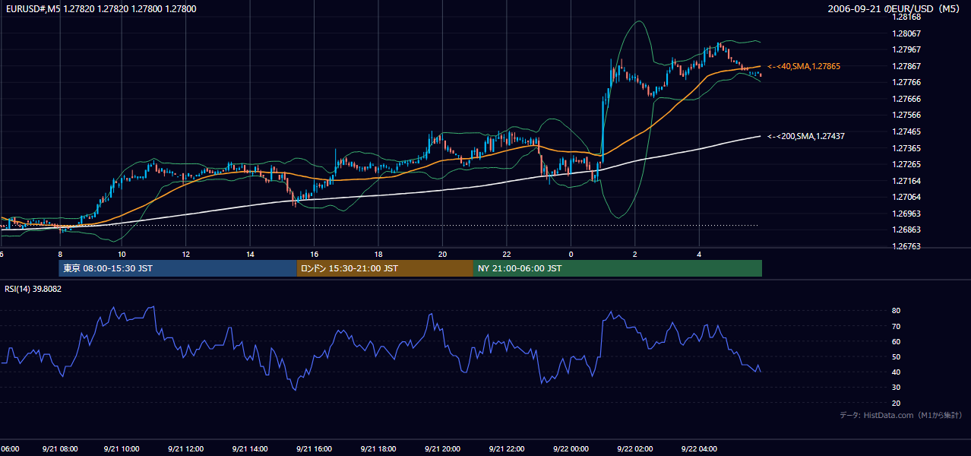971x456 pixels.
Task: Click the 9/21 18:00 time axis label
Action: click(x=380, y=449)
